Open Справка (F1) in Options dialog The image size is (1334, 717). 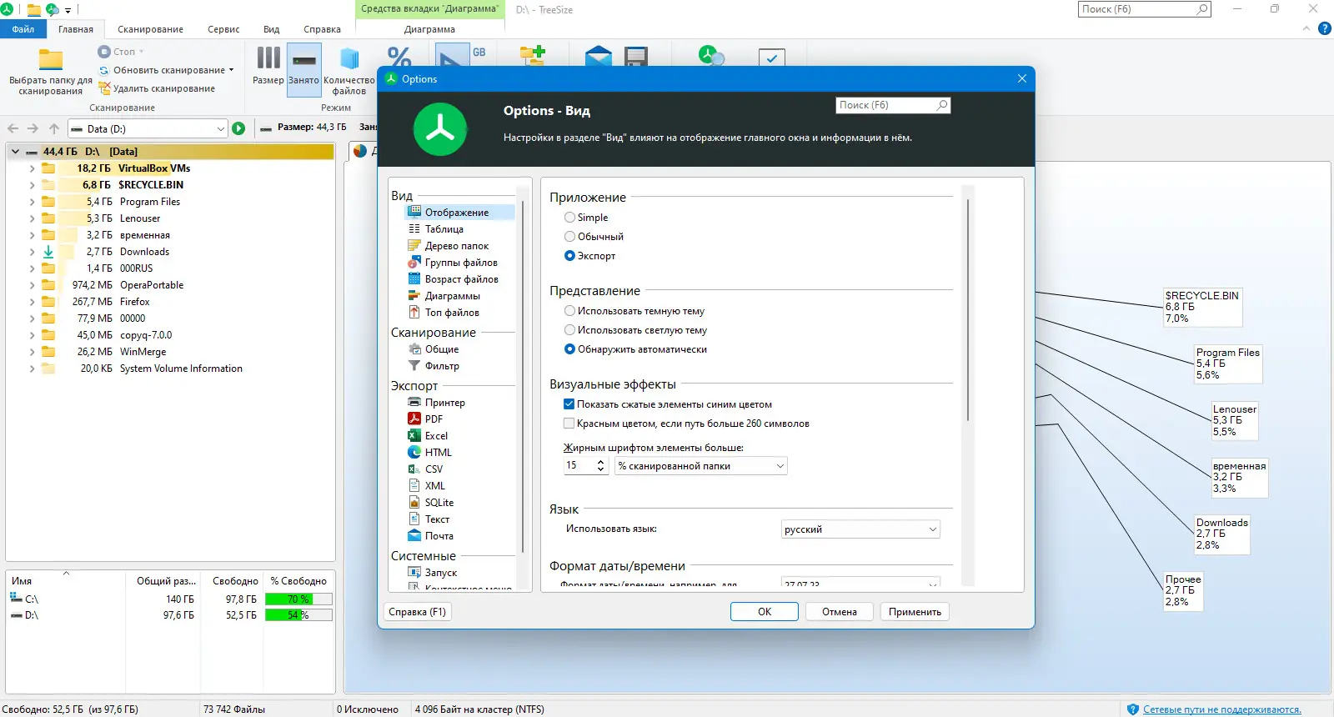(417, 612)
